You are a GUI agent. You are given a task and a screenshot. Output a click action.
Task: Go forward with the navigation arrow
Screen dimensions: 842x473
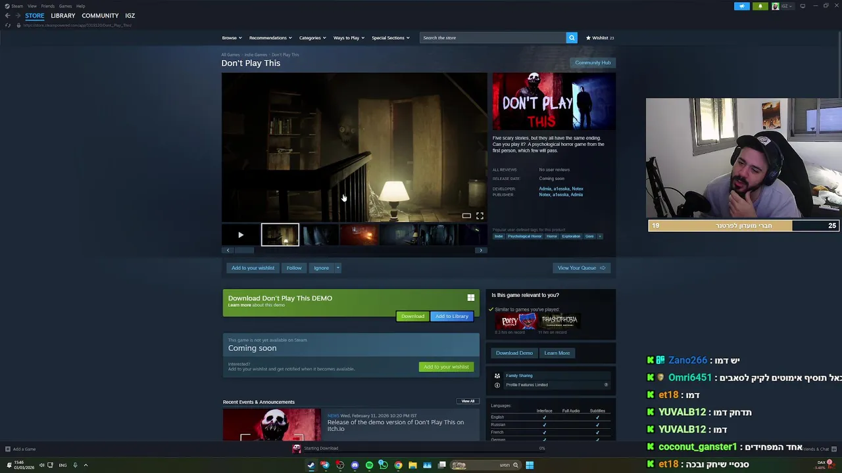(17, 15)
